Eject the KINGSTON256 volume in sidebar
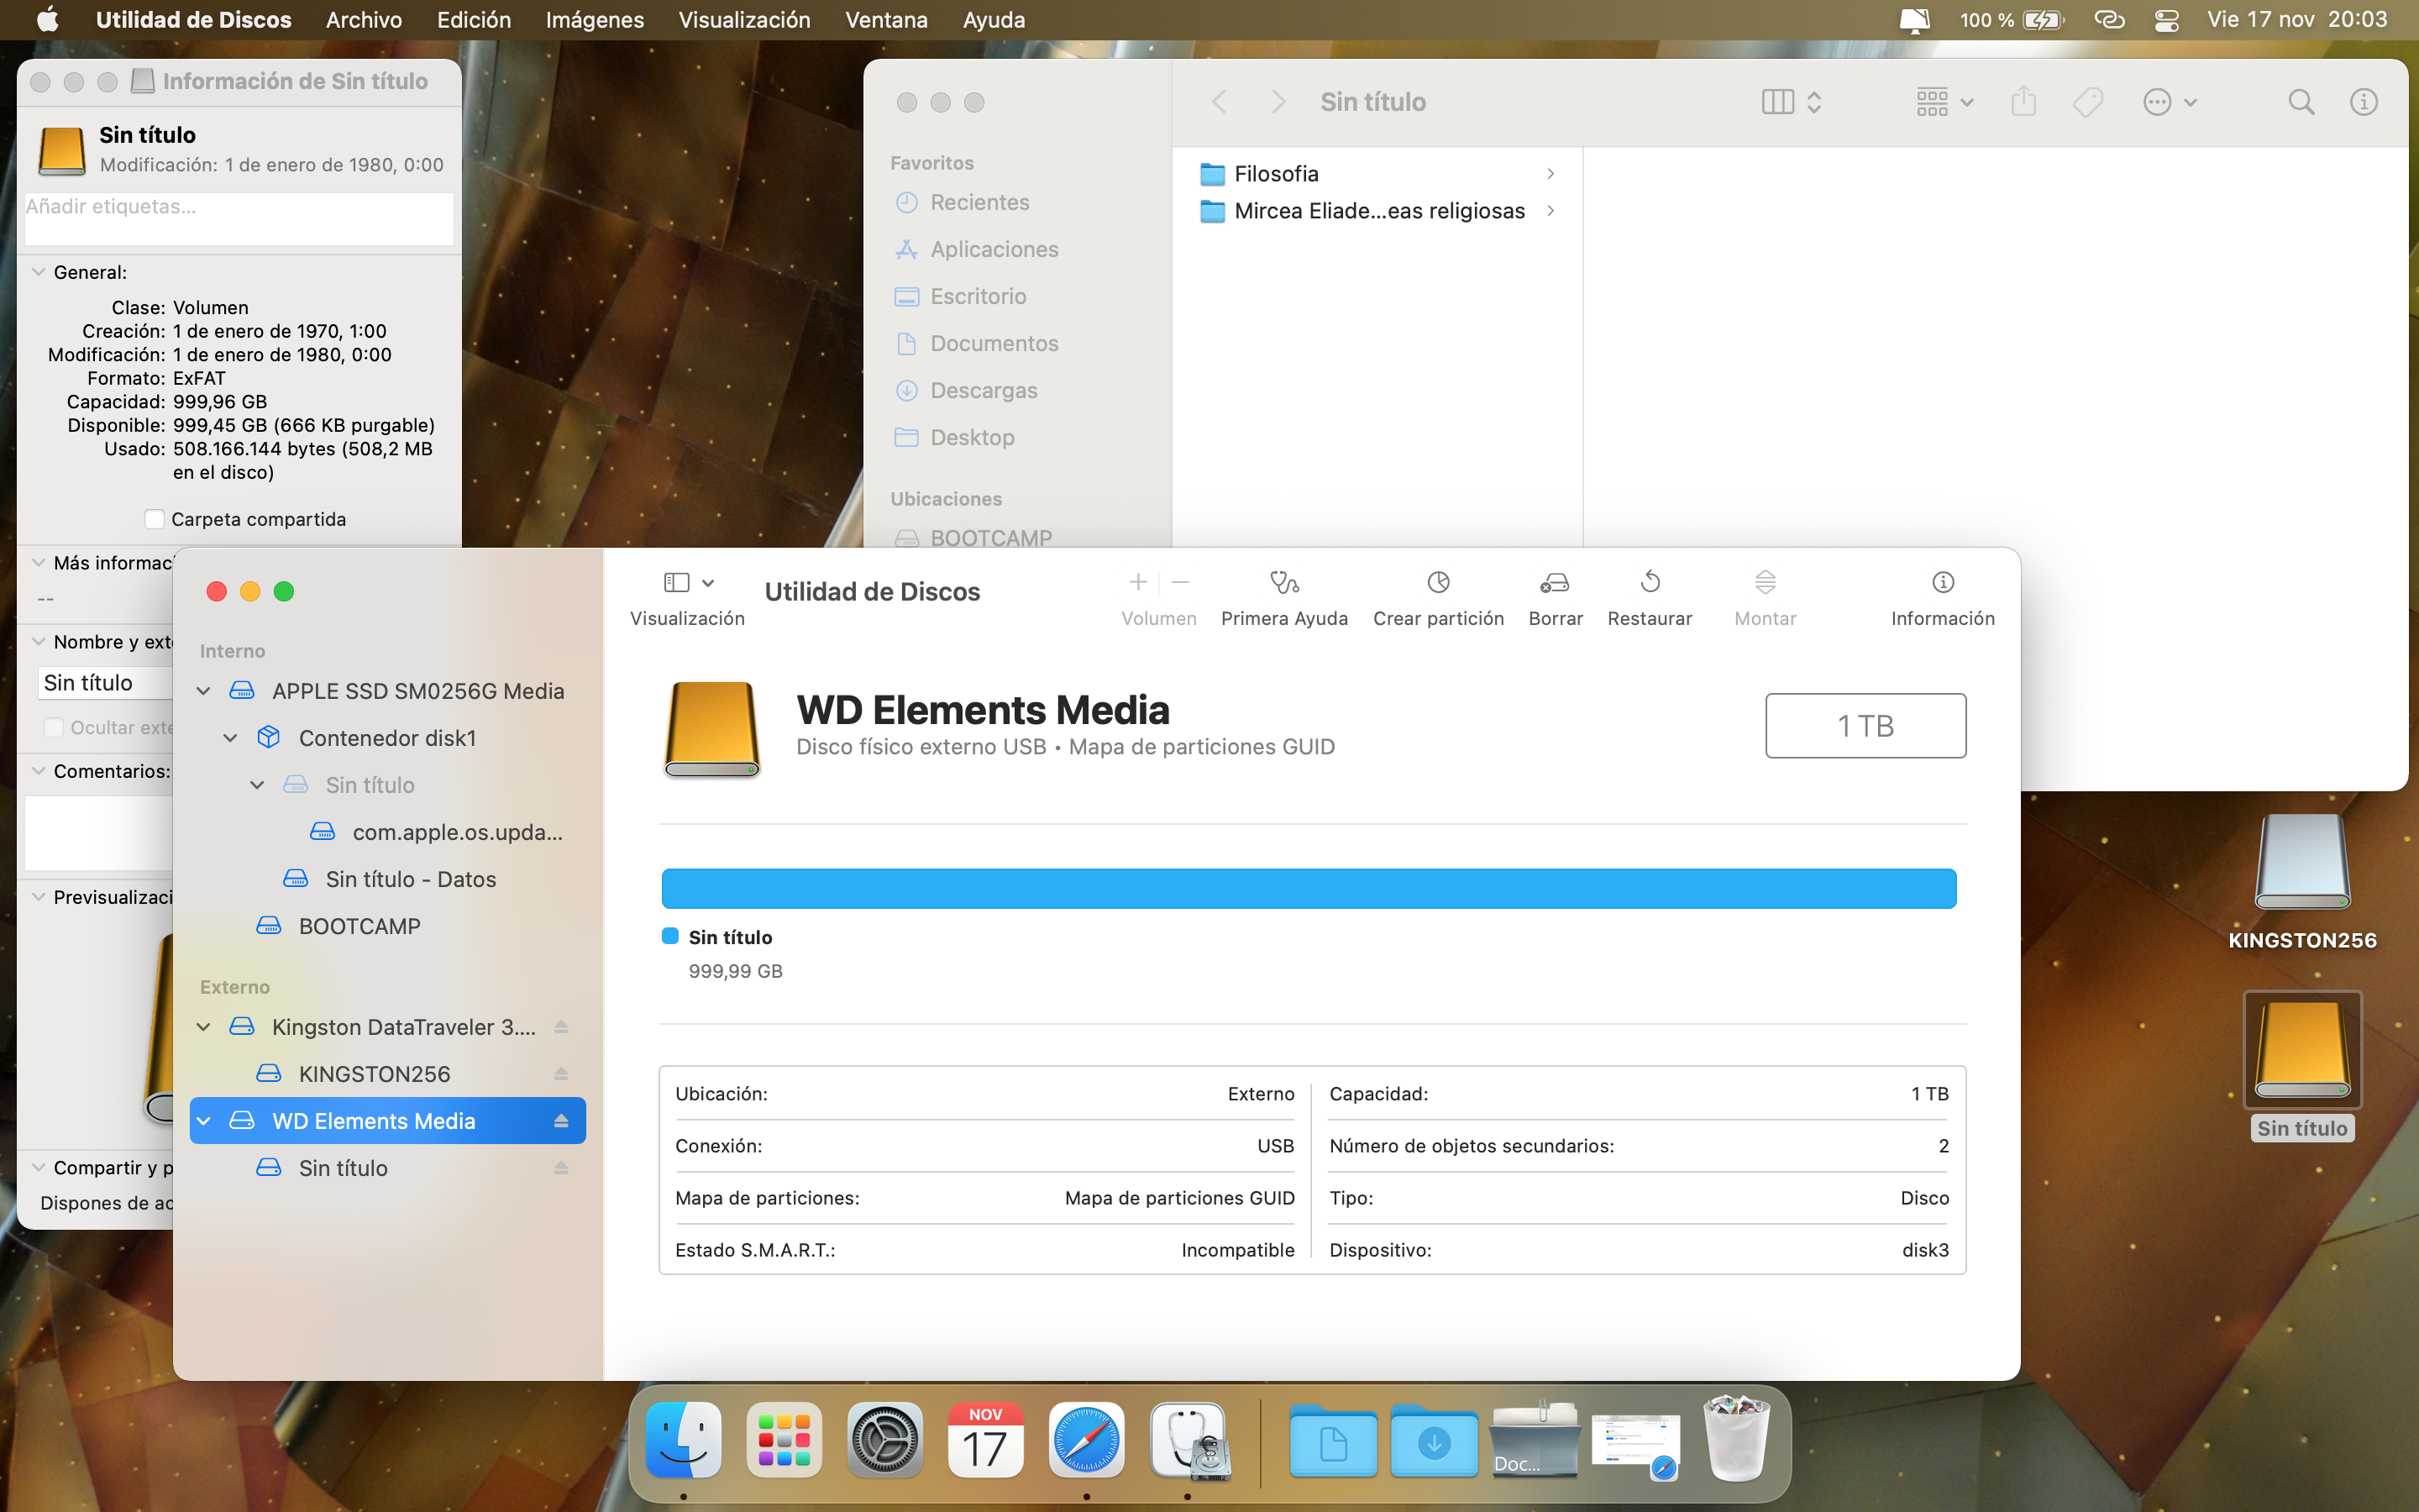The image size is (2419, 1512). coord(561,1074)
